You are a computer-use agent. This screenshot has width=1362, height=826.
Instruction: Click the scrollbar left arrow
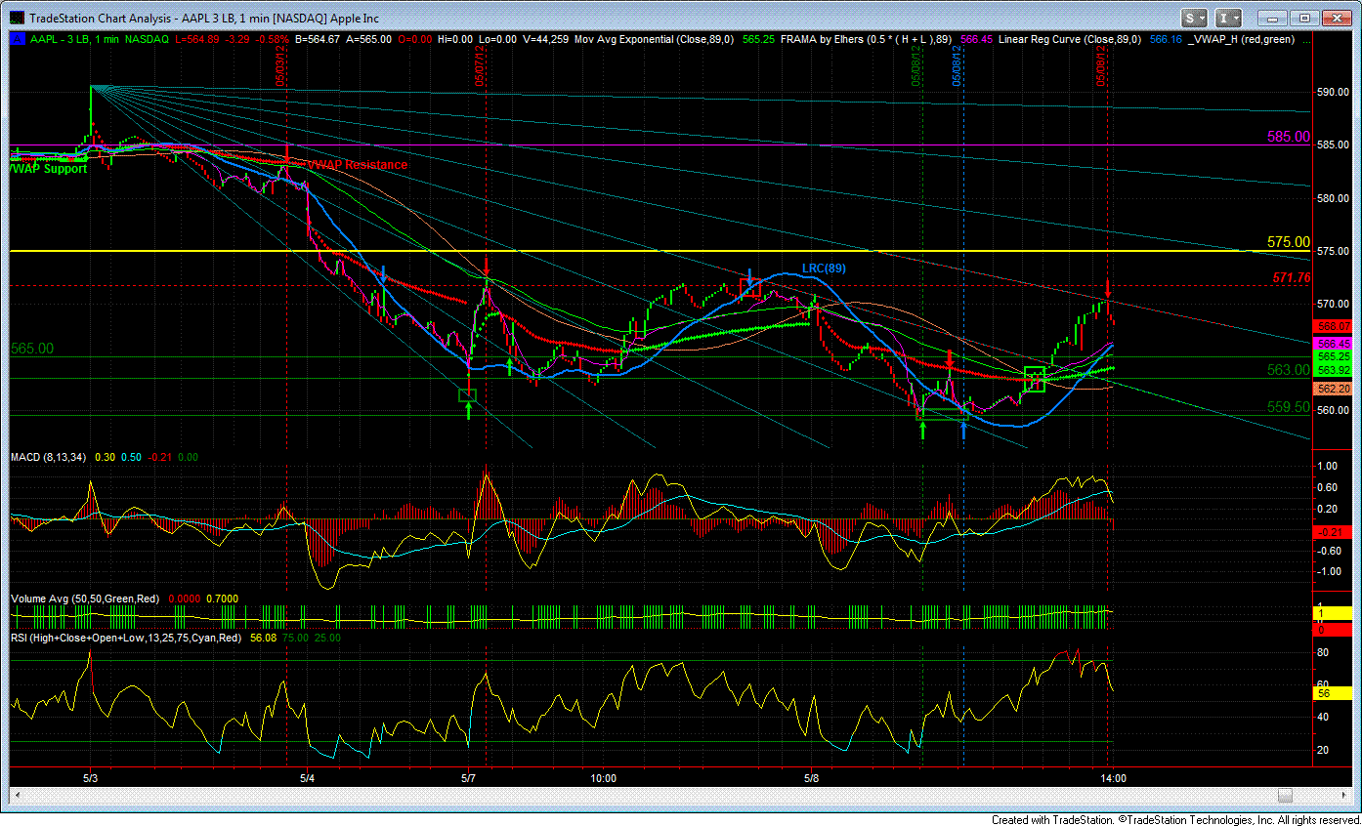(x=18, y=795)
